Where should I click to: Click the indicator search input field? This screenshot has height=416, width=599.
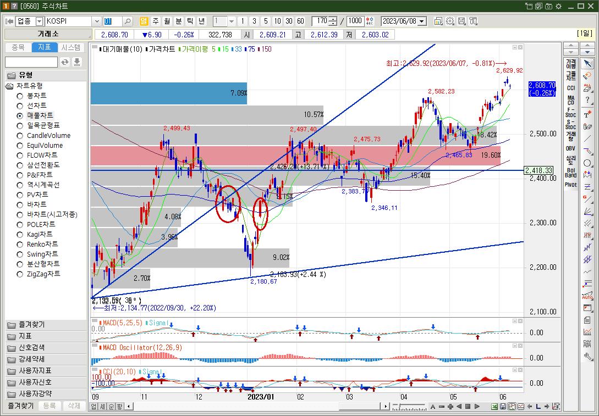tap(31, 62)
